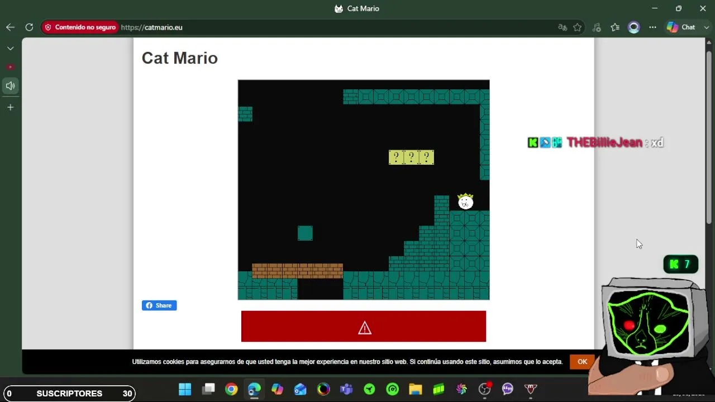Click the red warning banner below the game

click(x=364, y=327)
